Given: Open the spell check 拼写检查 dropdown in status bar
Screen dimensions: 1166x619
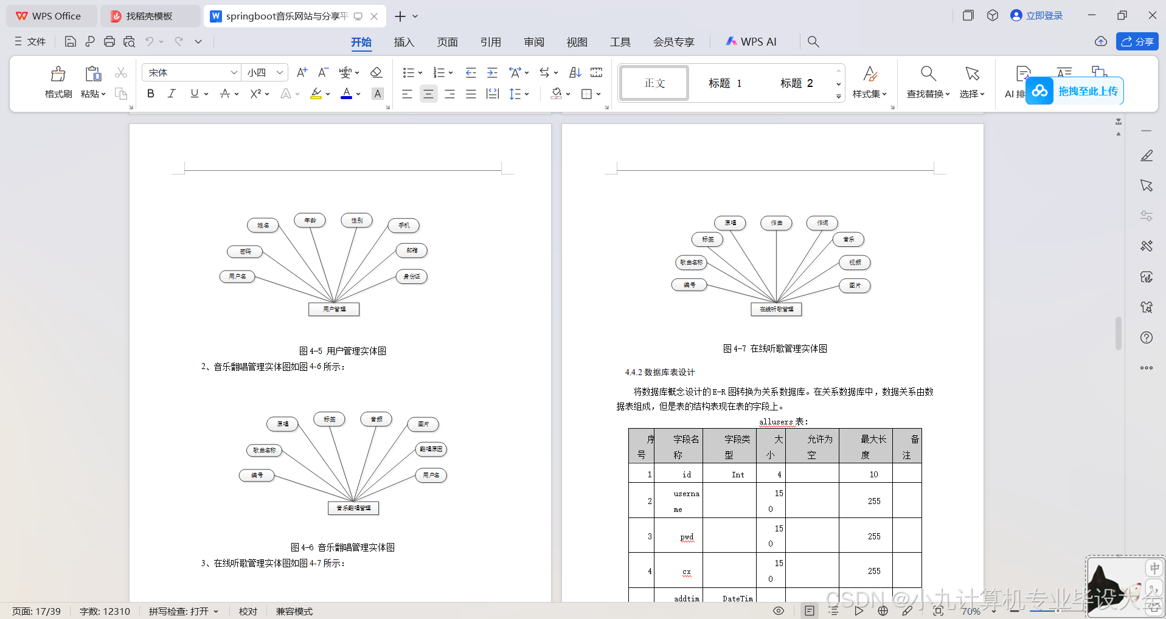Looking at the screenshot, I should pyautogui.click(x=183, y=611).
